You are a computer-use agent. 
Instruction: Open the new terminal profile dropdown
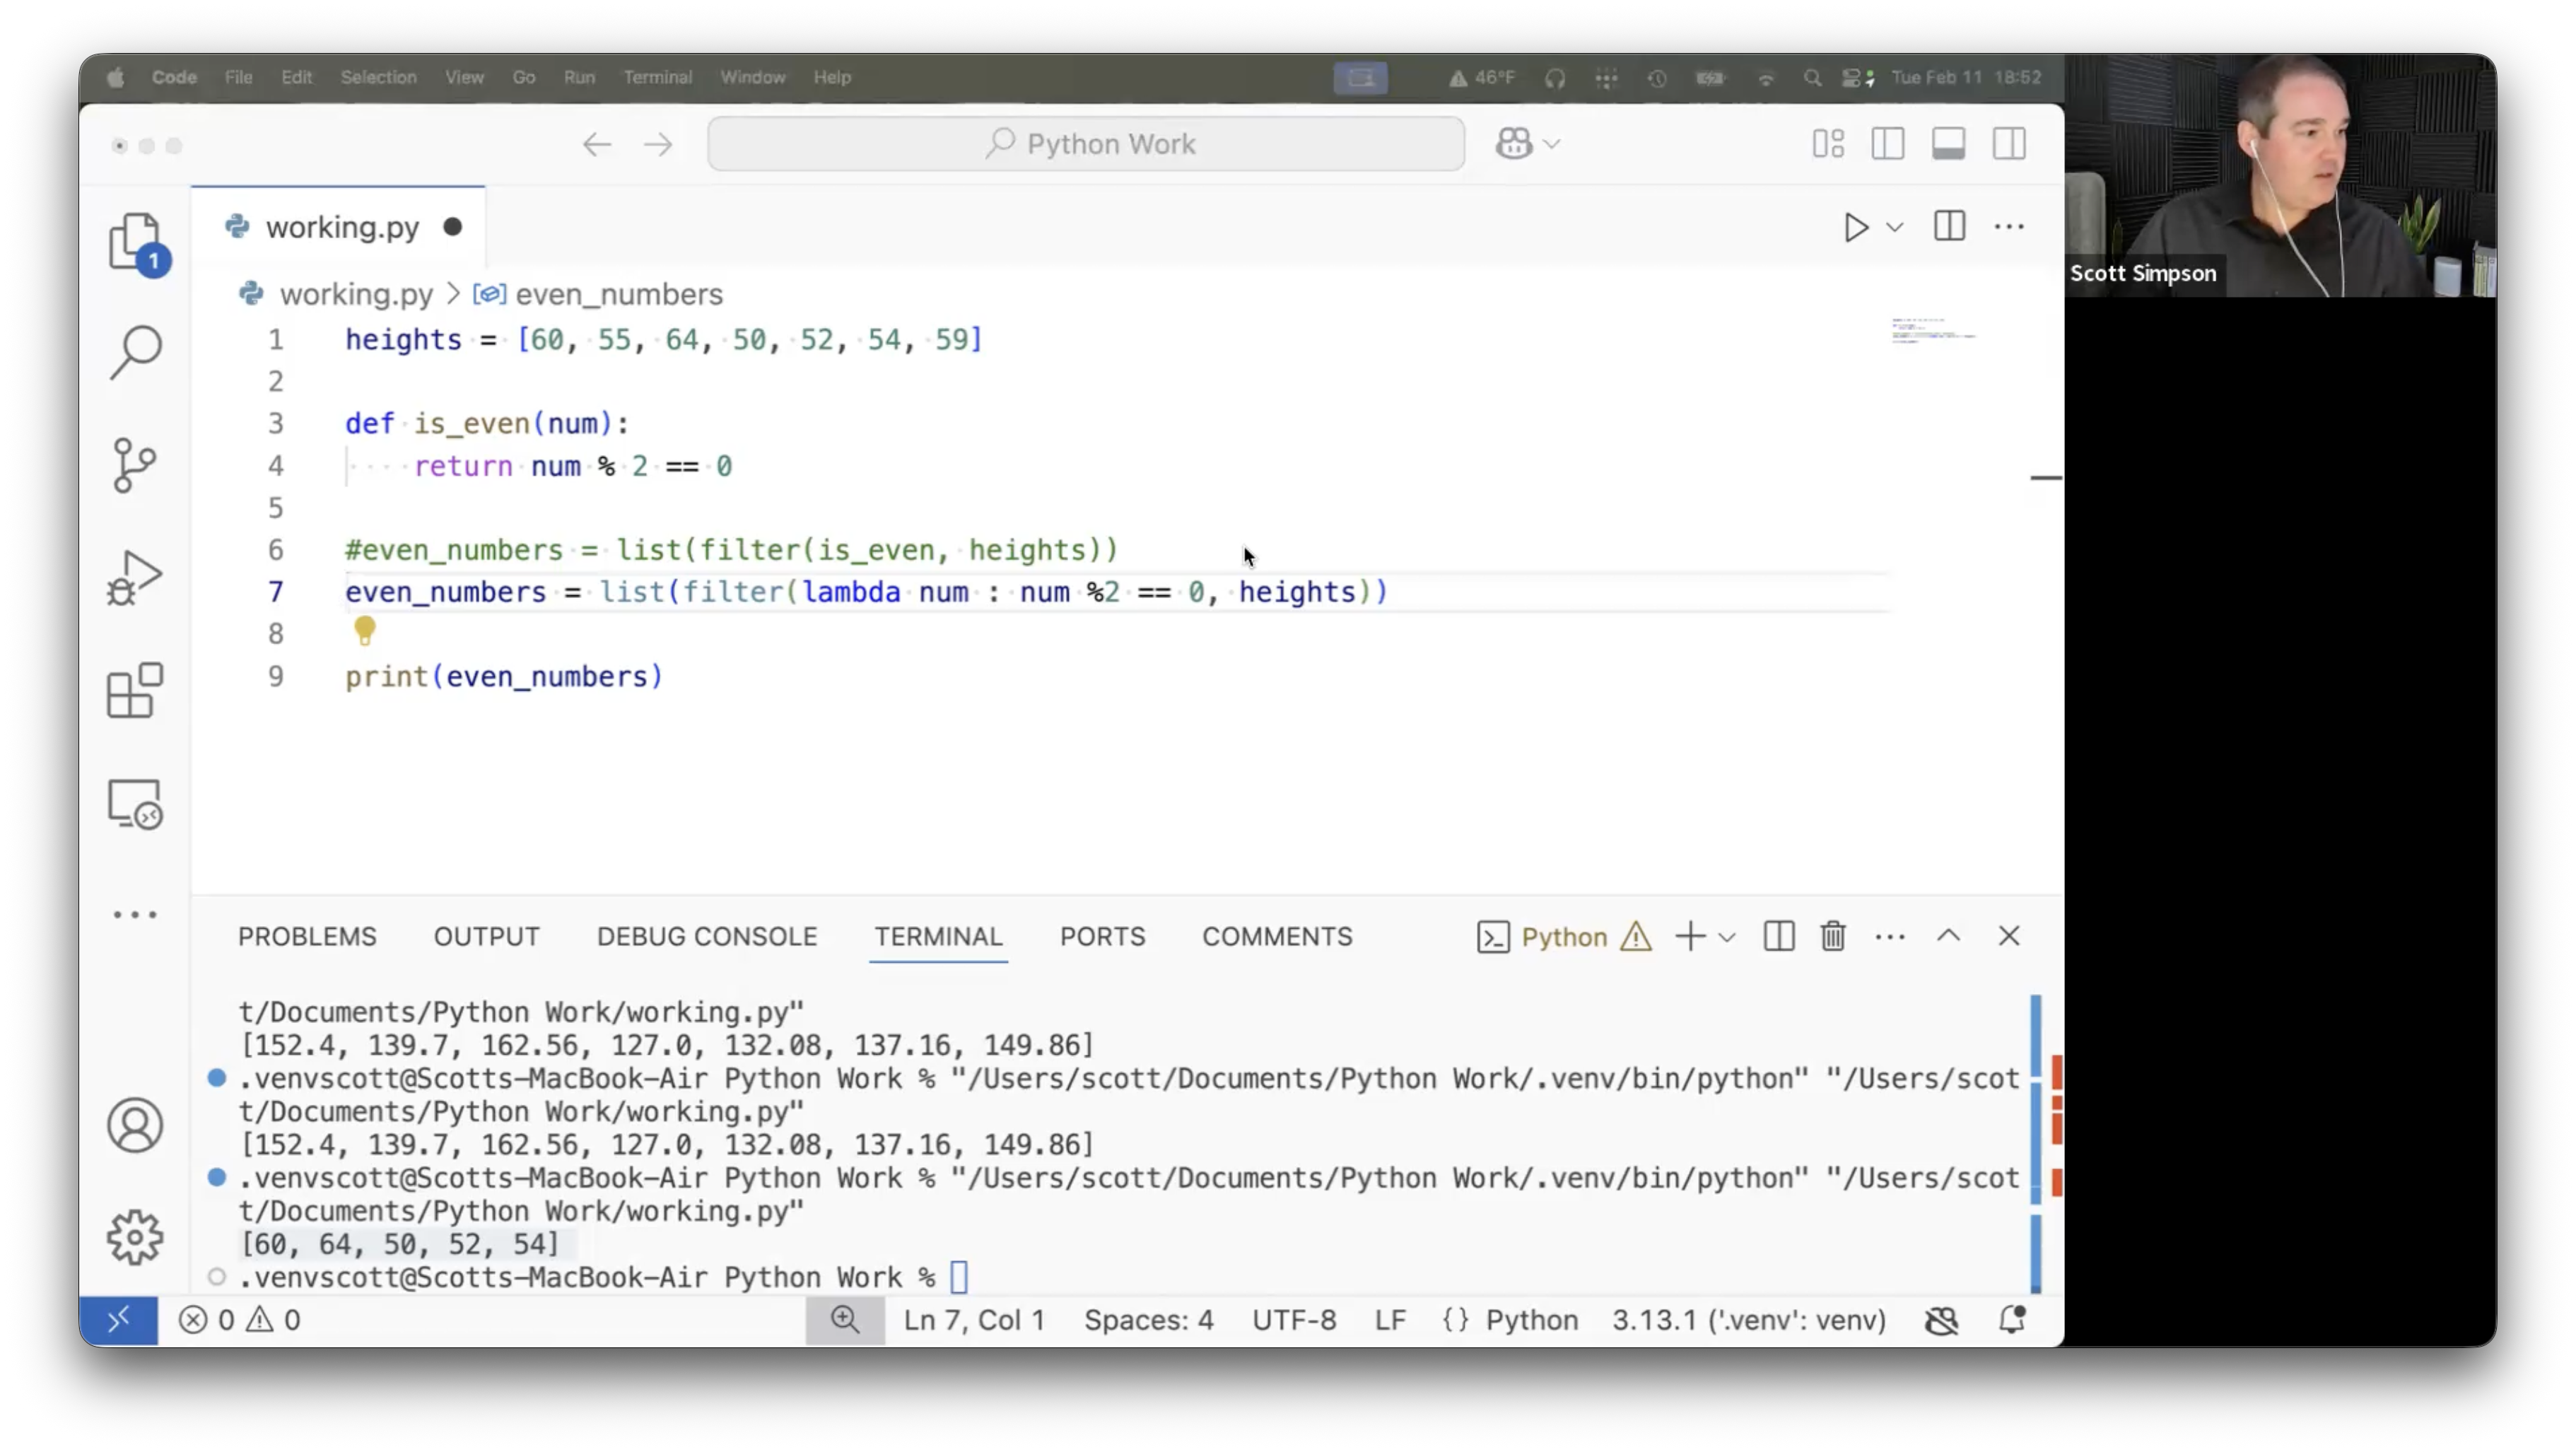[x=1727, y=936]
